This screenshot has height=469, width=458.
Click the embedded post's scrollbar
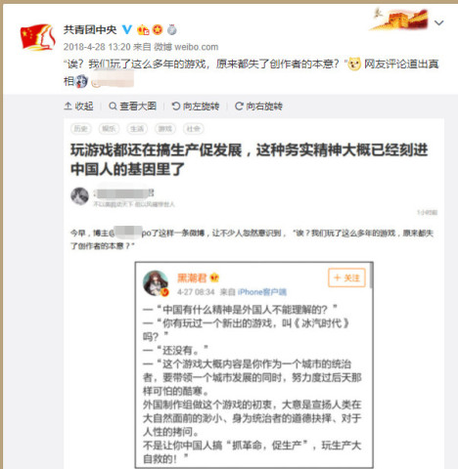371,277
